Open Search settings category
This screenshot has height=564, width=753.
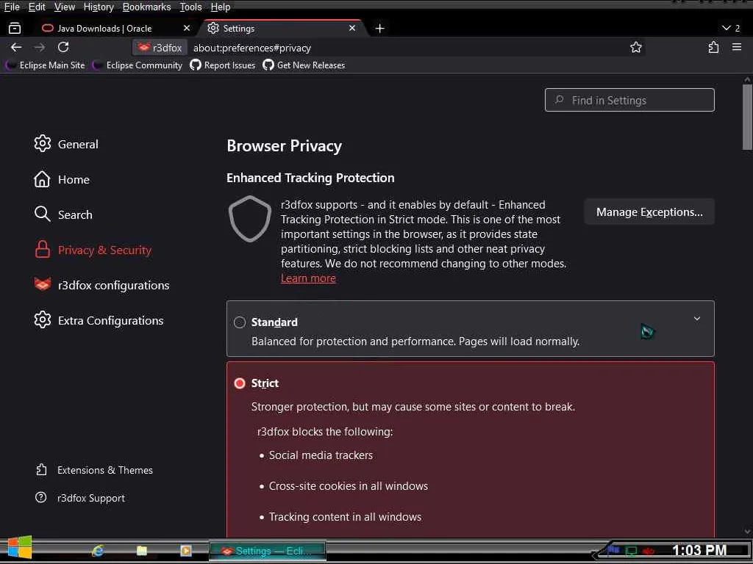pos(63,214)
